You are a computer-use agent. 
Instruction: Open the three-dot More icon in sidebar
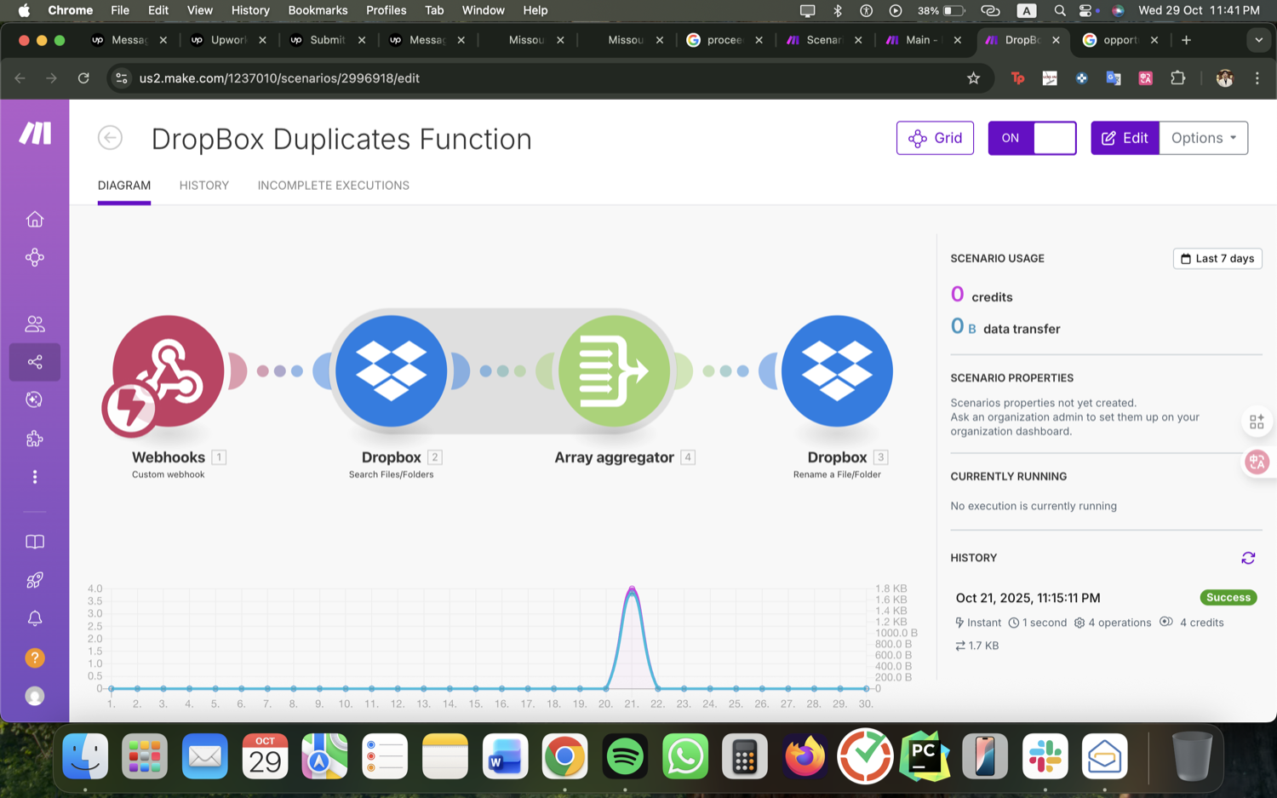tap(35, 477)
